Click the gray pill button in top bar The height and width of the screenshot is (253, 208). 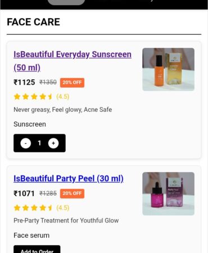click(66, 2)
